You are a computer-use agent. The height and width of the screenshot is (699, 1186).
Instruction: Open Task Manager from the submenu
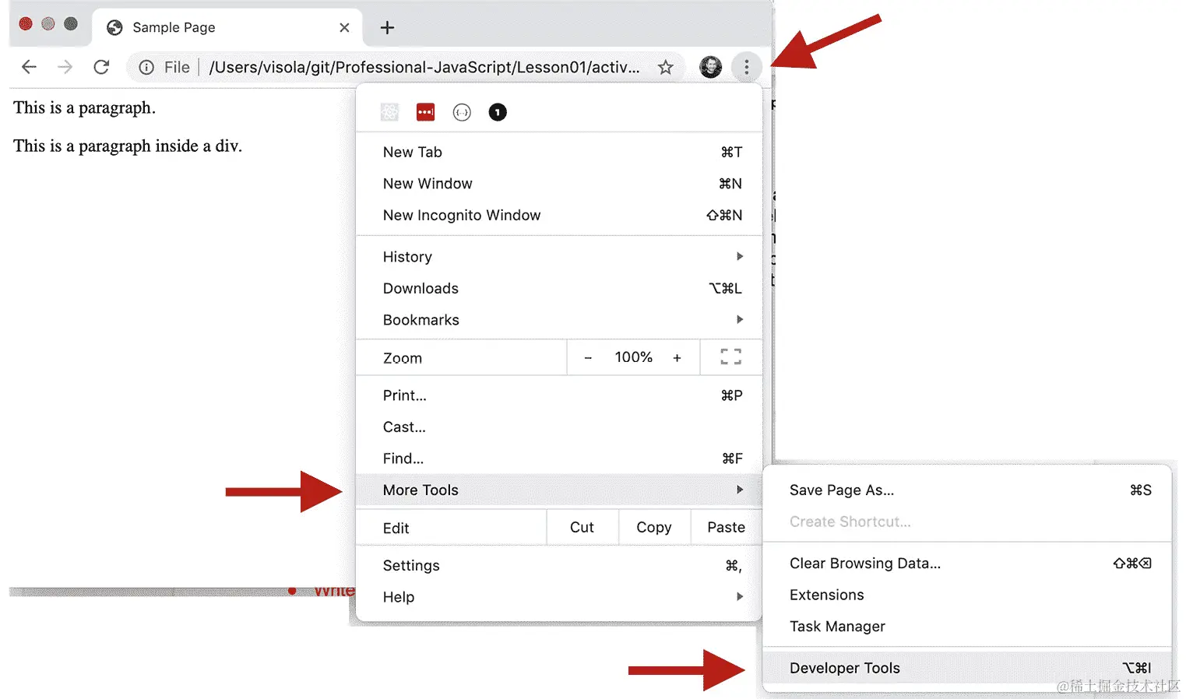(x=837, y=626)
